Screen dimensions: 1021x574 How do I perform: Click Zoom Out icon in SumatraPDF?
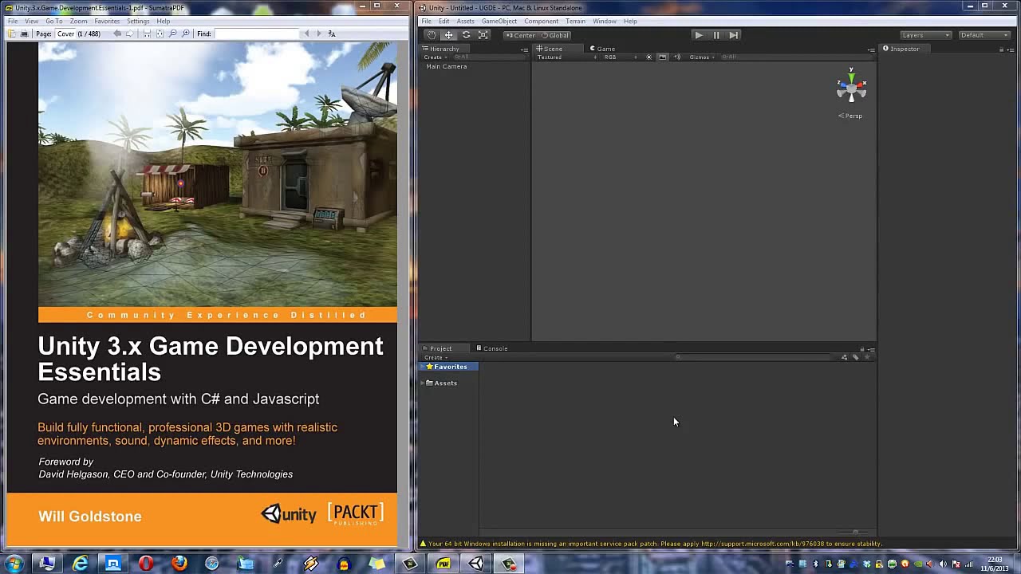[x=173, y=33]
